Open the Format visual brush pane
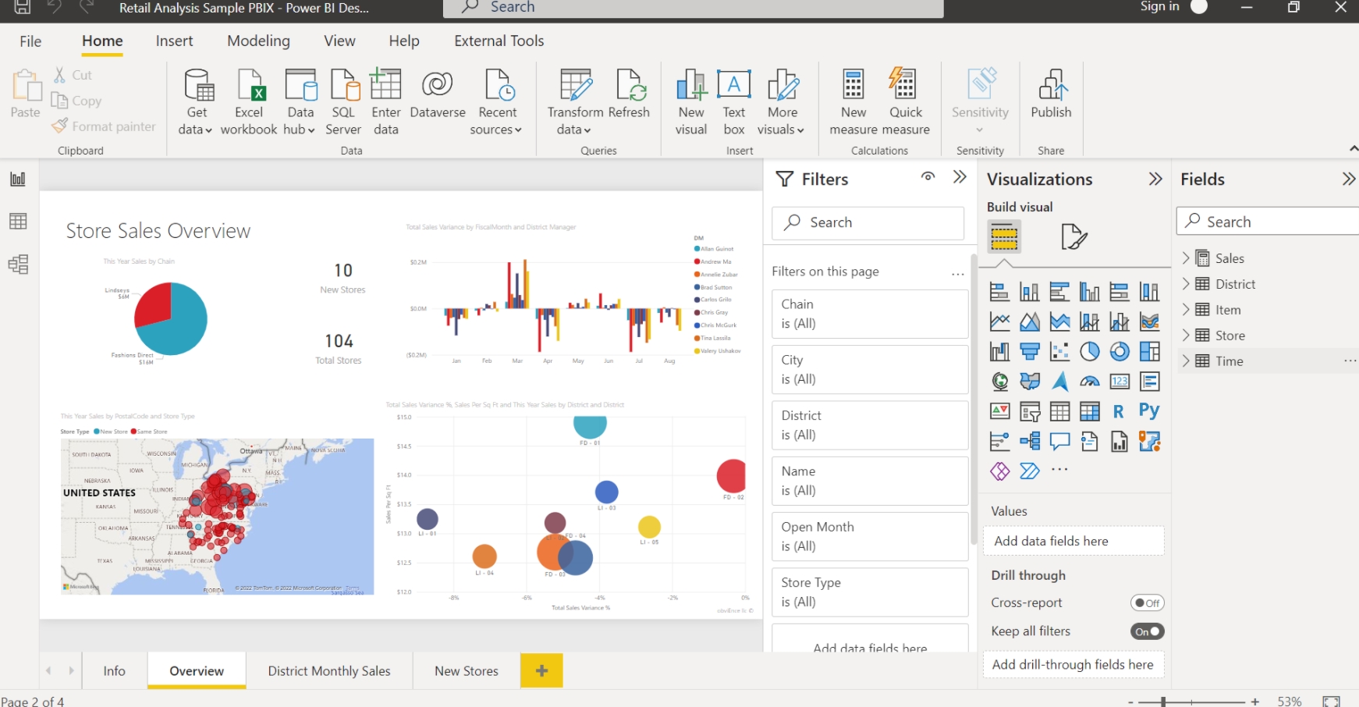 point(1074,236)
